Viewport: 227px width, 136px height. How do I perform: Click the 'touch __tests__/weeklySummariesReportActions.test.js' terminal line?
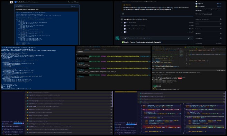(x=97, y=71)
